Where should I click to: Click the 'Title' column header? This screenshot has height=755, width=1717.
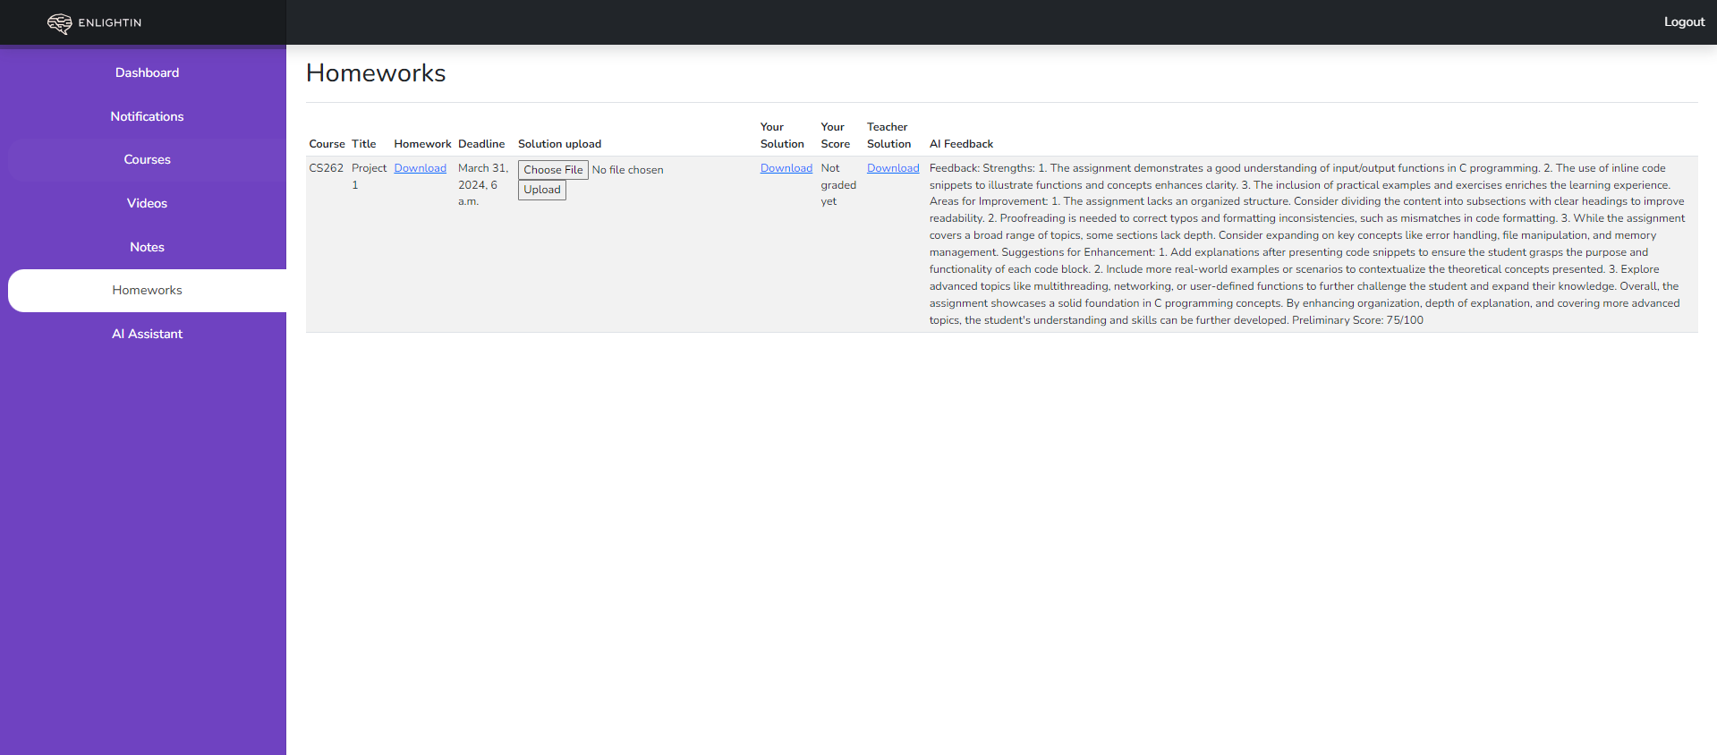[x=363, y=144]
